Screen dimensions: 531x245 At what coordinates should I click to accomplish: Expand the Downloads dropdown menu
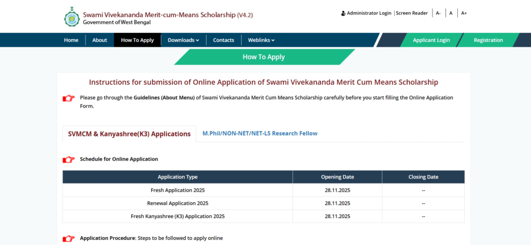pyautogui.click(x=183, y=40)
